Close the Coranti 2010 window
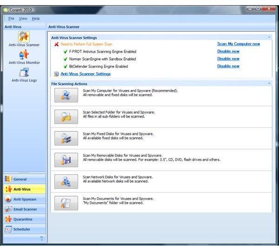Image resolution: width=279 pixels, height=247 pixels. coord(269,8)
